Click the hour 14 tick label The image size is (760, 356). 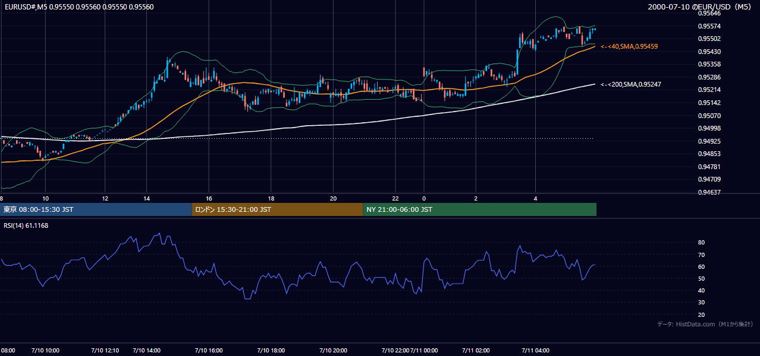146,198
